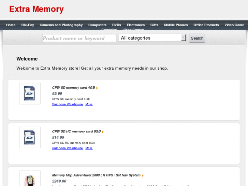Click the £14.99 price text
The height and width of the screenshot is (186, 248).
[58, 138]
